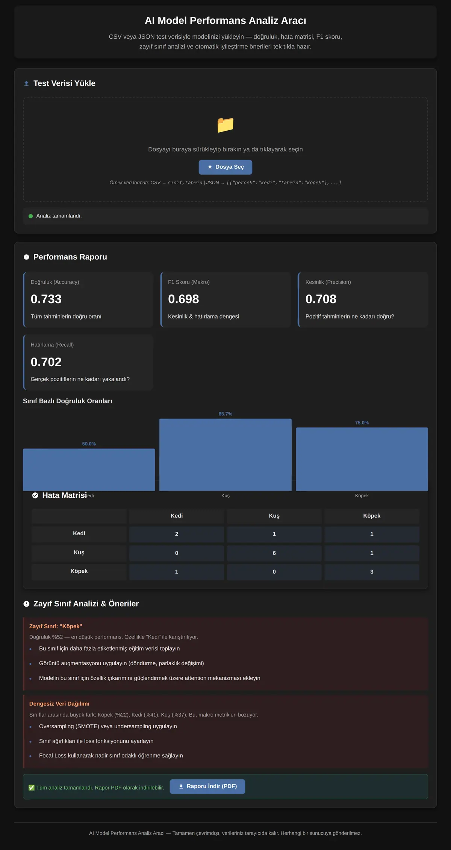Click the icon beside Performans Raporu heading
This screenshot has width=451, height=850.
(26, 257)
